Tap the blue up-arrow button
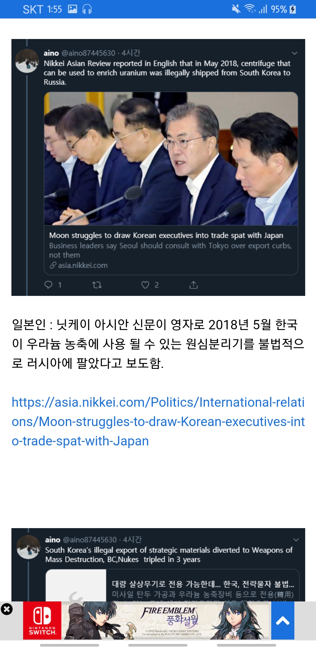The image size is (316, 651). [283, 621]
